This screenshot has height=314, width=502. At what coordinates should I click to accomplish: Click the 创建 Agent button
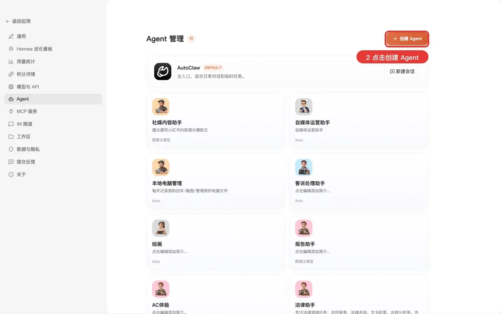coord(407,39)
